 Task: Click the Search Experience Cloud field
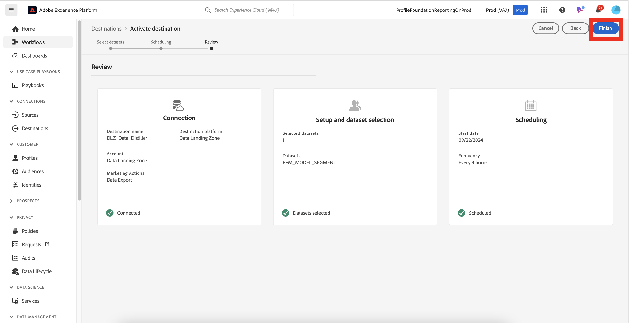point(247,10)
